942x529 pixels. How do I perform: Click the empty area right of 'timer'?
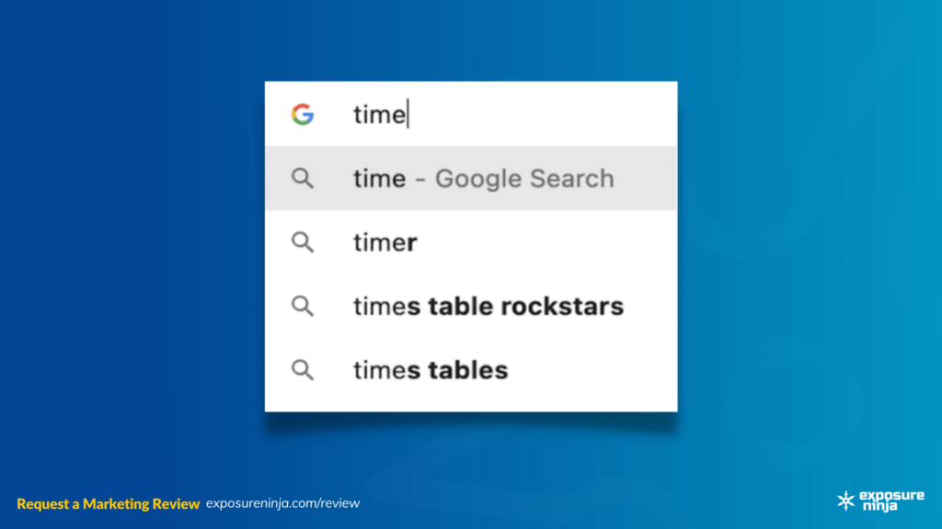(546, 242)
